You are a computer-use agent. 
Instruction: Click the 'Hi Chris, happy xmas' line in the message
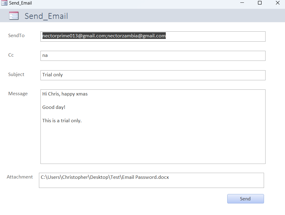coord(65,94)
